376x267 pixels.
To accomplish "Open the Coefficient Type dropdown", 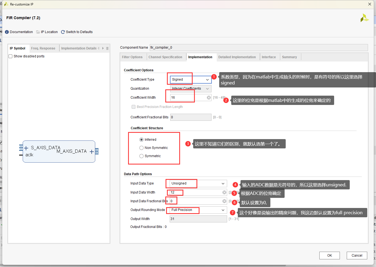I will point(191,80).
